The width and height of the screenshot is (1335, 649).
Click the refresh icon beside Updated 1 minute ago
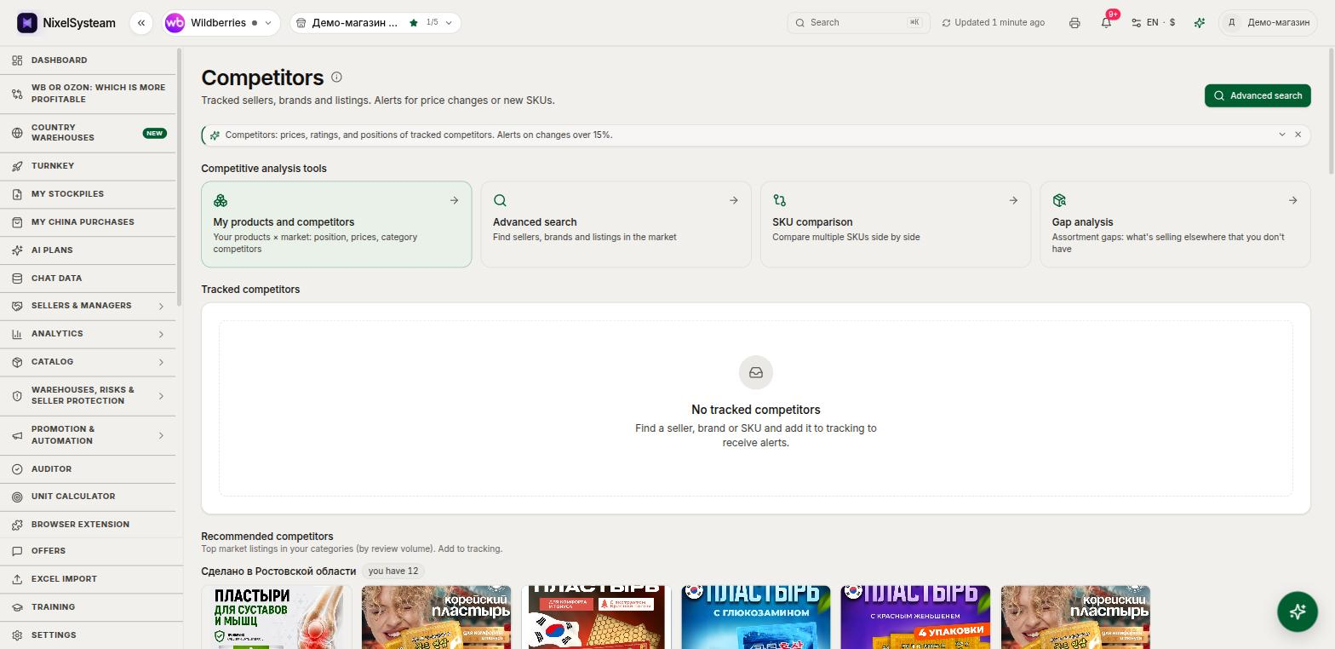click(x=946, y=23)
